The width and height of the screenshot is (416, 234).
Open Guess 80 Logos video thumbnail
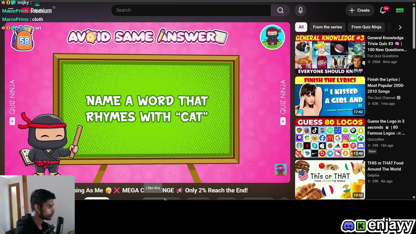[x=330, y=138]
